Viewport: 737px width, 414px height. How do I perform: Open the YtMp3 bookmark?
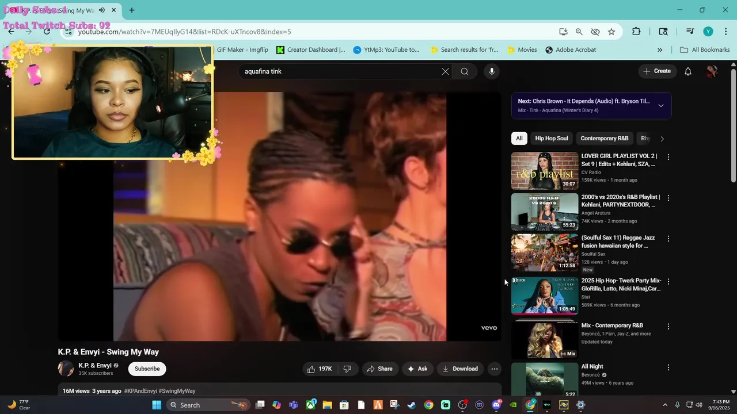click(386, 50)
